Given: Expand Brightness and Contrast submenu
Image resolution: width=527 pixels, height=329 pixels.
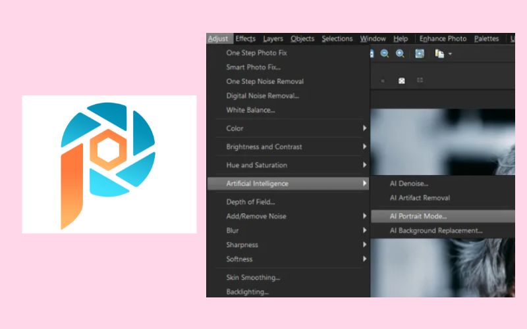Looking at the screenshot, I should [x=288, y=147].
